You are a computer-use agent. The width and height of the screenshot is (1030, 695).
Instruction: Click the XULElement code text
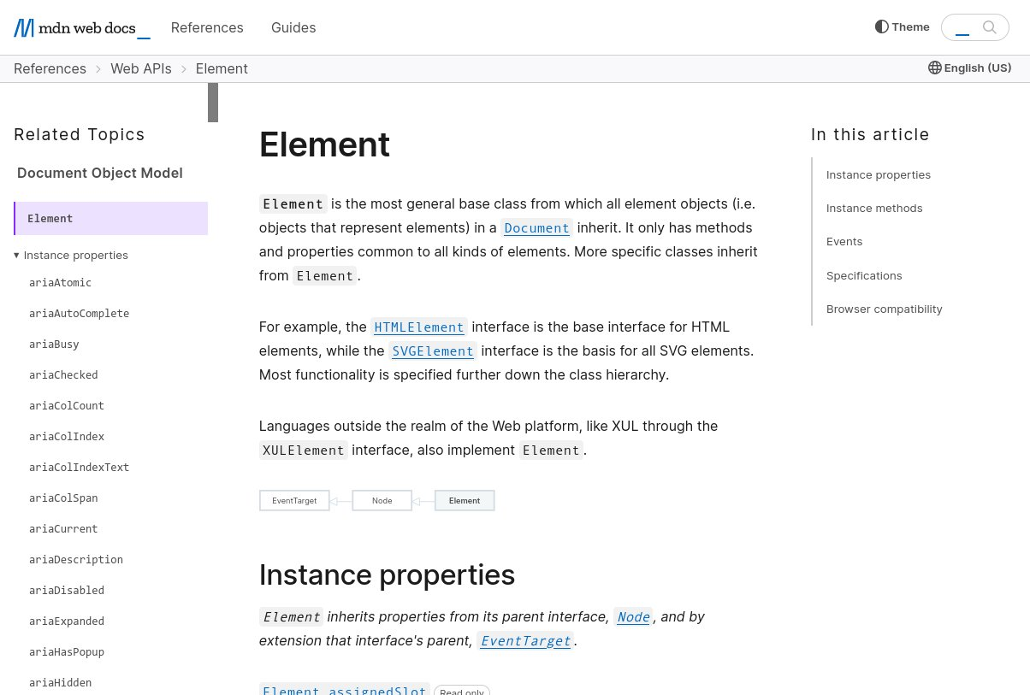304,451
